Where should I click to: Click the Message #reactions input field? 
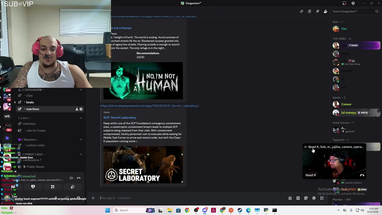[191, 198]
